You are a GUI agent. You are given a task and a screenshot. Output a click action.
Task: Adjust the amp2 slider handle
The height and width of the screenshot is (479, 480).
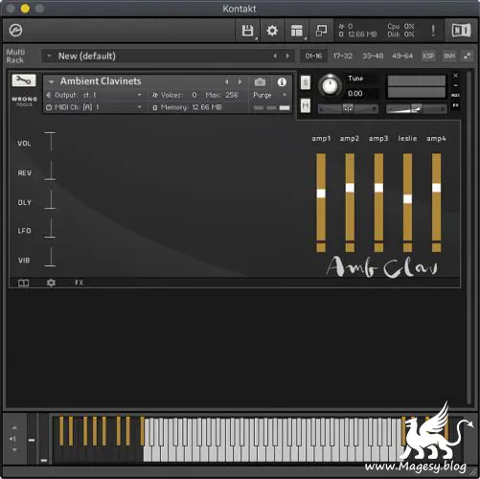pyautogui.click(x=350, y=188)
